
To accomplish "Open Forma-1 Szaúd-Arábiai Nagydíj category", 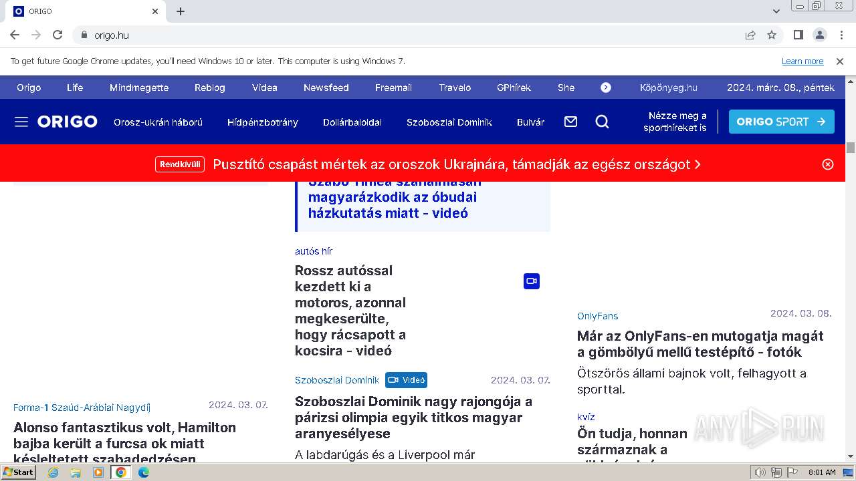I will [82, 408].
